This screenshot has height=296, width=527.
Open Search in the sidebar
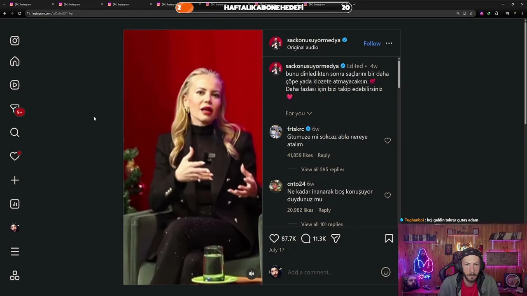(x=15, y=132)
